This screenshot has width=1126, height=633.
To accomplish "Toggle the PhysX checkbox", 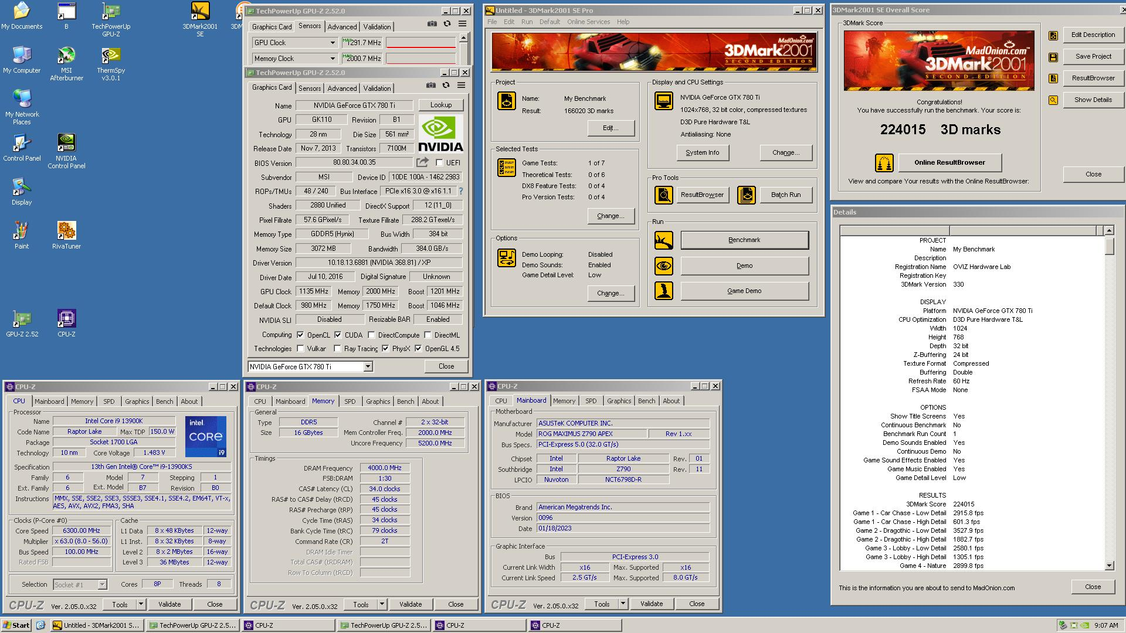I will pos(385,349).
